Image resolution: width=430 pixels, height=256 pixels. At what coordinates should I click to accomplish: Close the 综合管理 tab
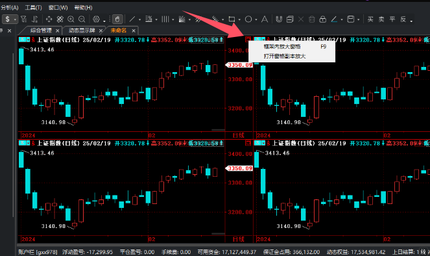(x=57, y=31)
